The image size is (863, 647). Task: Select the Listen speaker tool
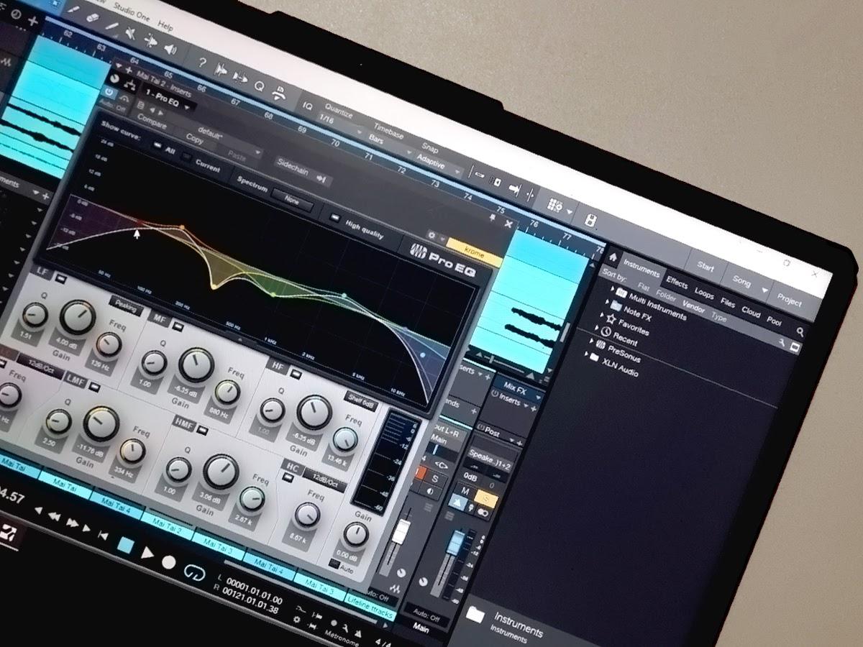[170, 48]
